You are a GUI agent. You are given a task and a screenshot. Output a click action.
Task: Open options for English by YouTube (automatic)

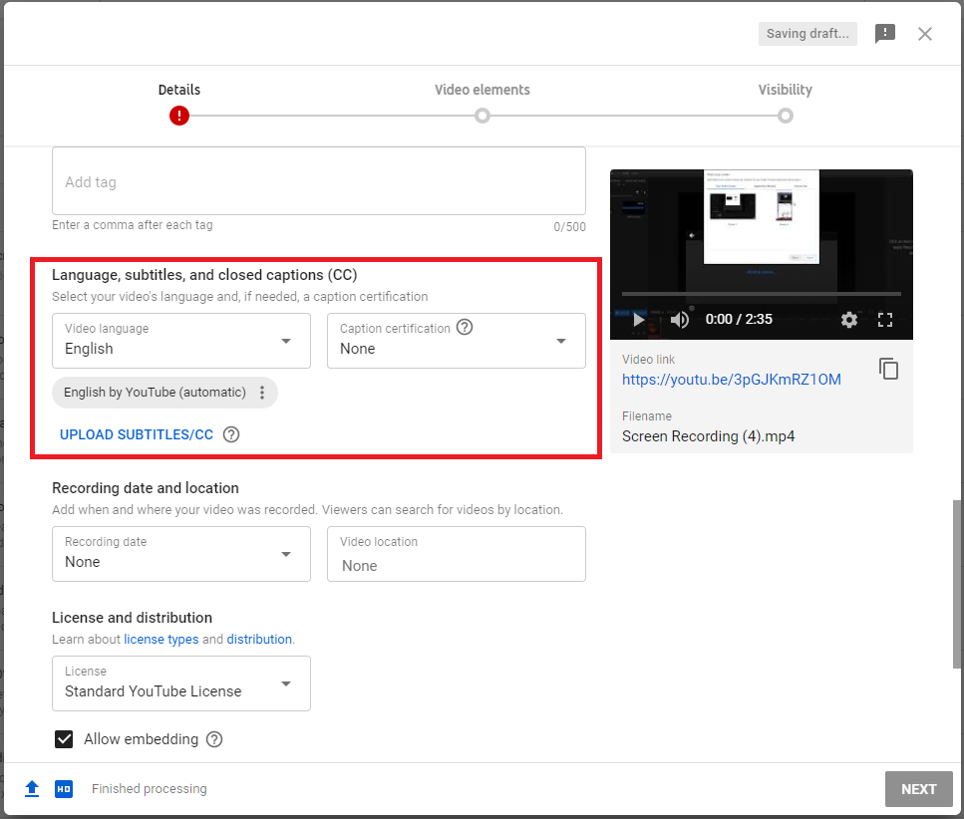click(x=262, y=393)
